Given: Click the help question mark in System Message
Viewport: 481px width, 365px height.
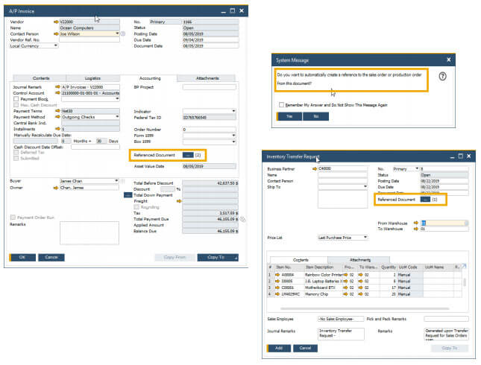Looking at the screenshot, I should pyautogui.click(x=442, y=76).
